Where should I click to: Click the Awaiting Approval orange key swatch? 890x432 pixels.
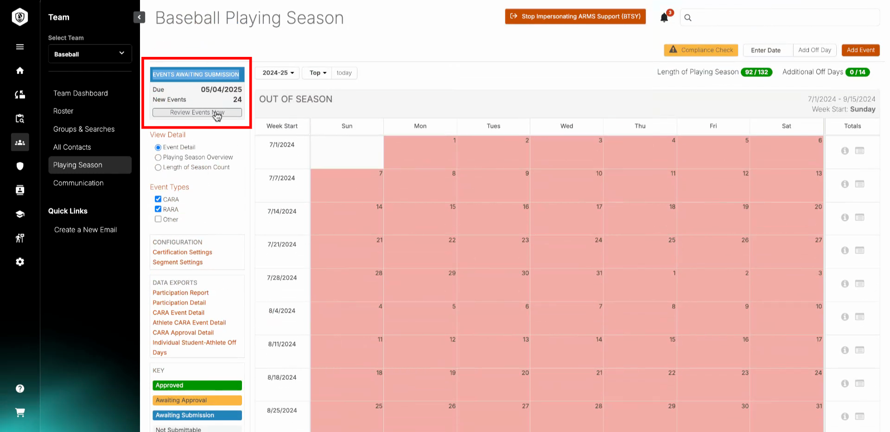click(x=197, y=400)
